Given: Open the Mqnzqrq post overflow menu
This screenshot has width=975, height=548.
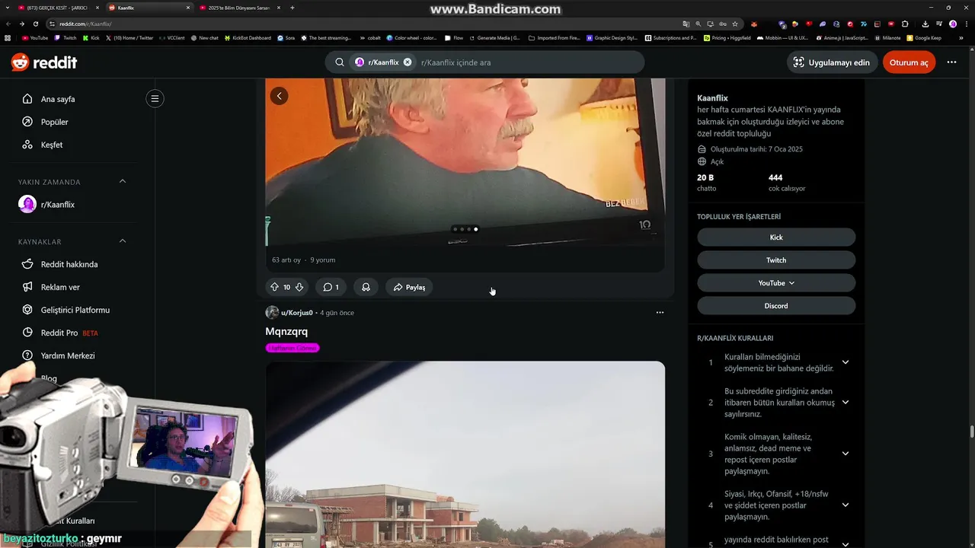Looking at the screenshot, I should pos(660,313).
